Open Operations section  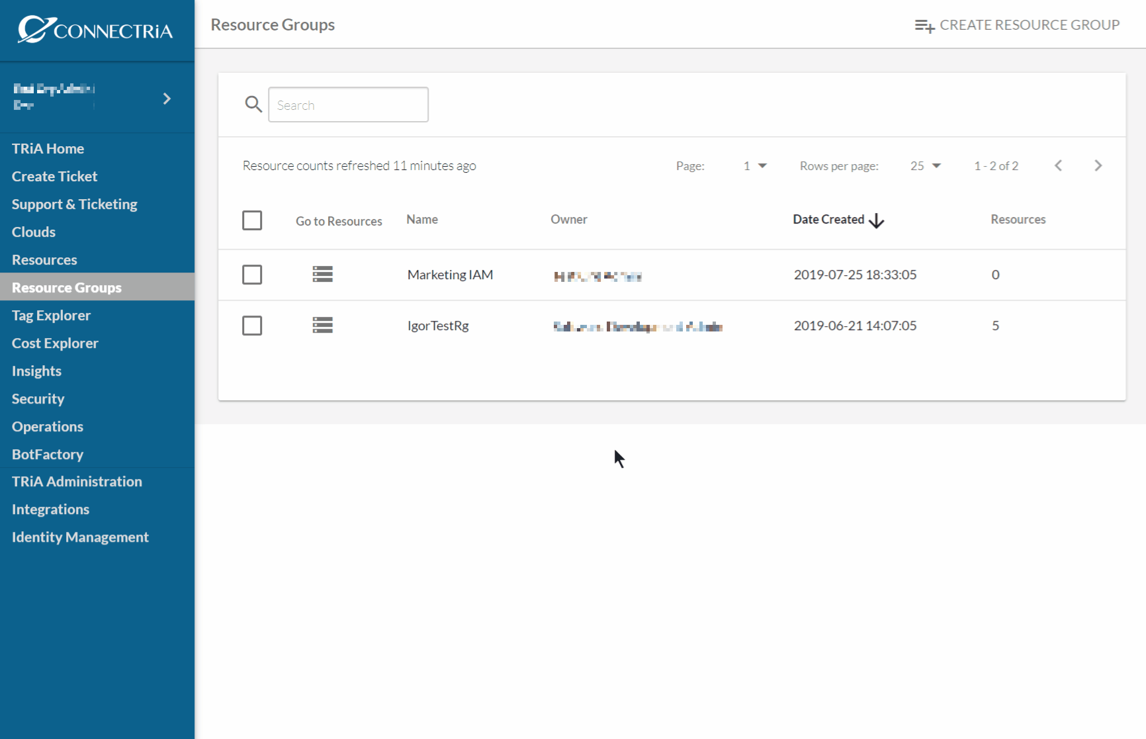pos(48,427)
